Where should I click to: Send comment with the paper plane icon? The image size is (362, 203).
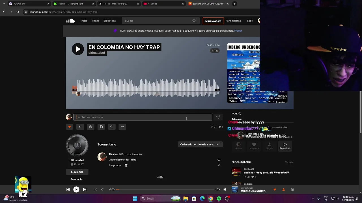[x=218, y=117]
